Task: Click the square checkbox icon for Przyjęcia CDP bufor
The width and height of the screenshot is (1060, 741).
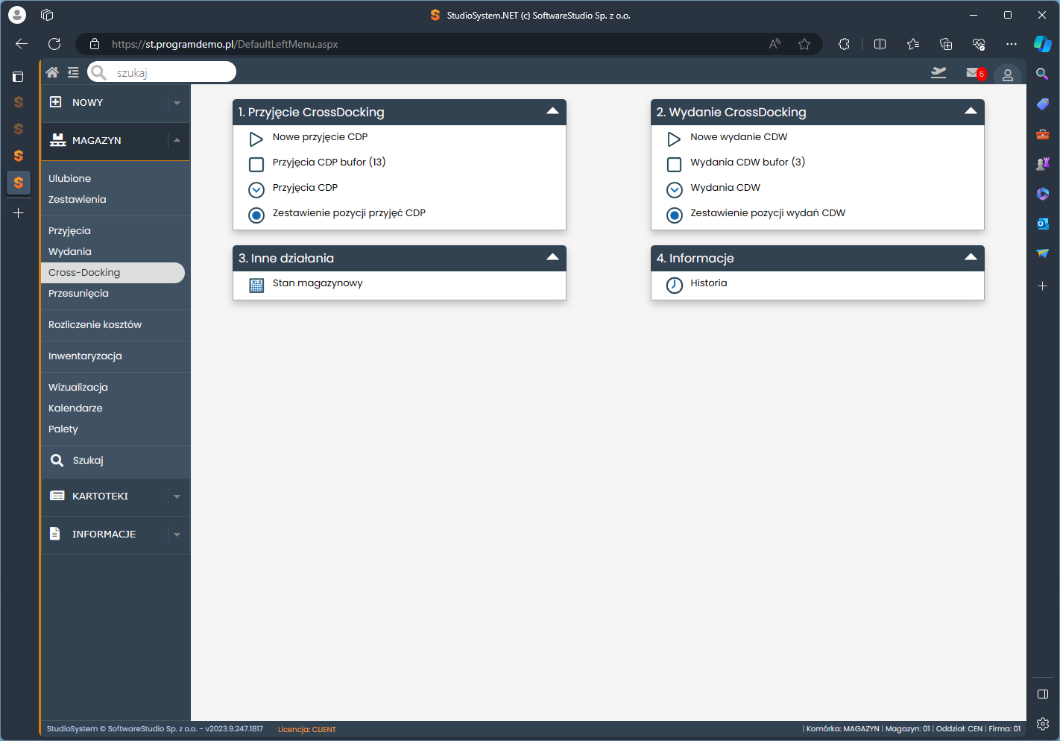Action: [256, 165]
